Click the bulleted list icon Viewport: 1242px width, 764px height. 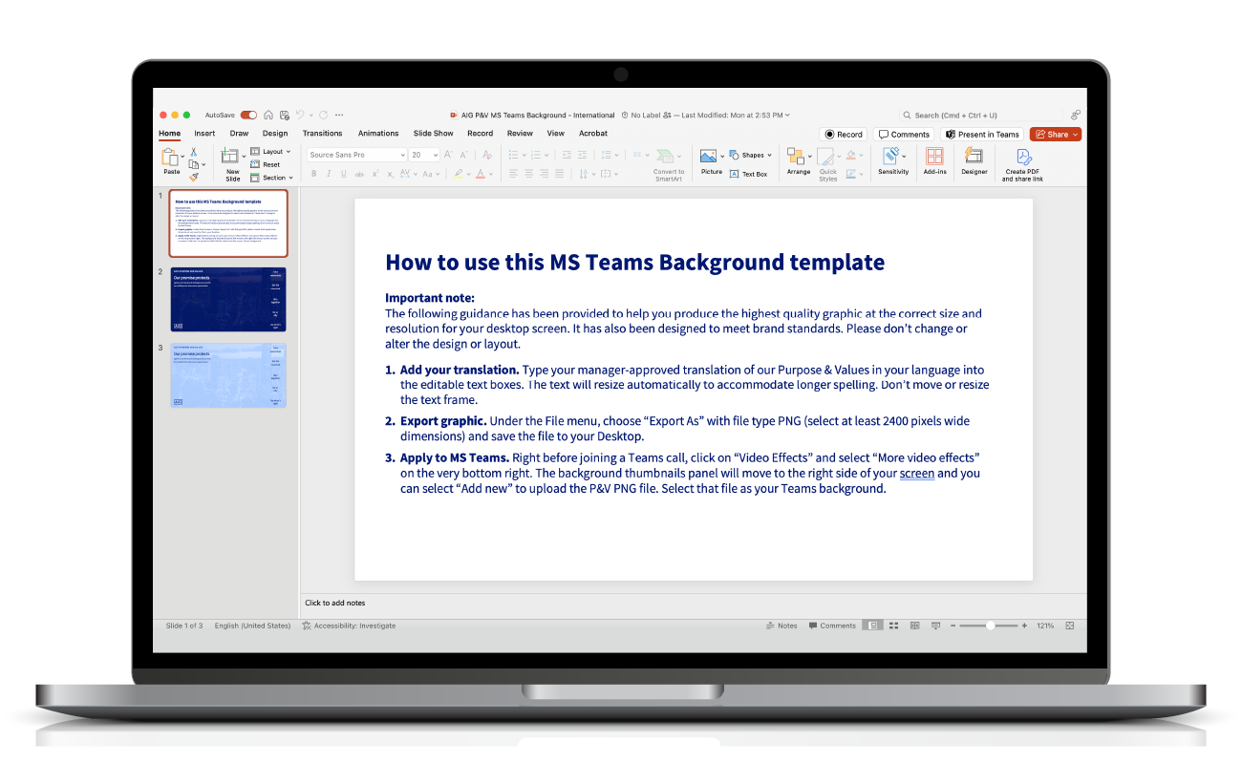[x=513, y=155]
